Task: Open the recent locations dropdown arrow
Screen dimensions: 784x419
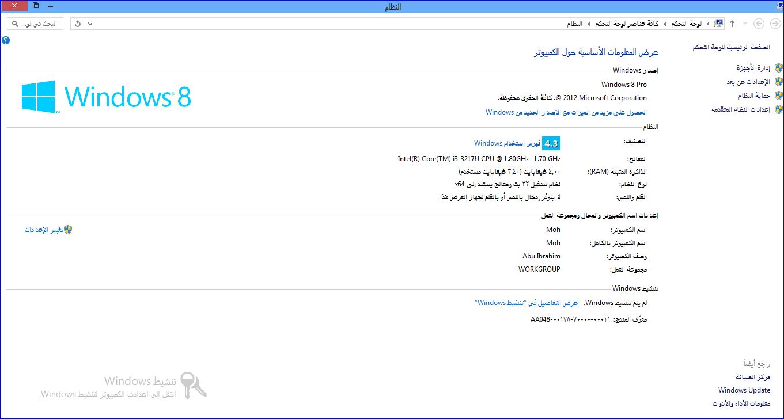Action: point(745,24)
